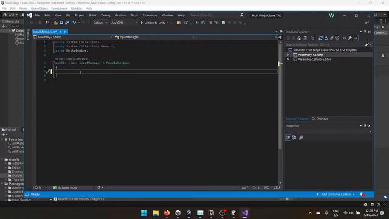The image size is (389, 219).
Task: Open the Extensions menu
Action: coord(150,15)
